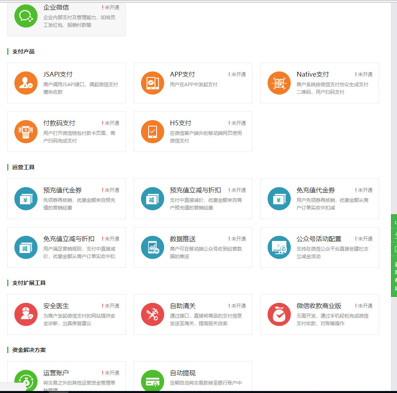Screen dimensions: 397x393
Task: Click the description text 定期自动将交易款转至银行账户中
Action: pyautogui.click(x=206, y=383)
